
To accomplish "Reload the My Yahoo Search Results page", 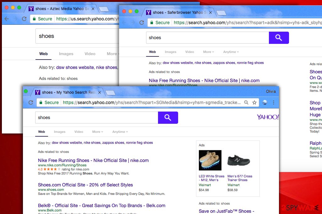I will coord(31,102).
